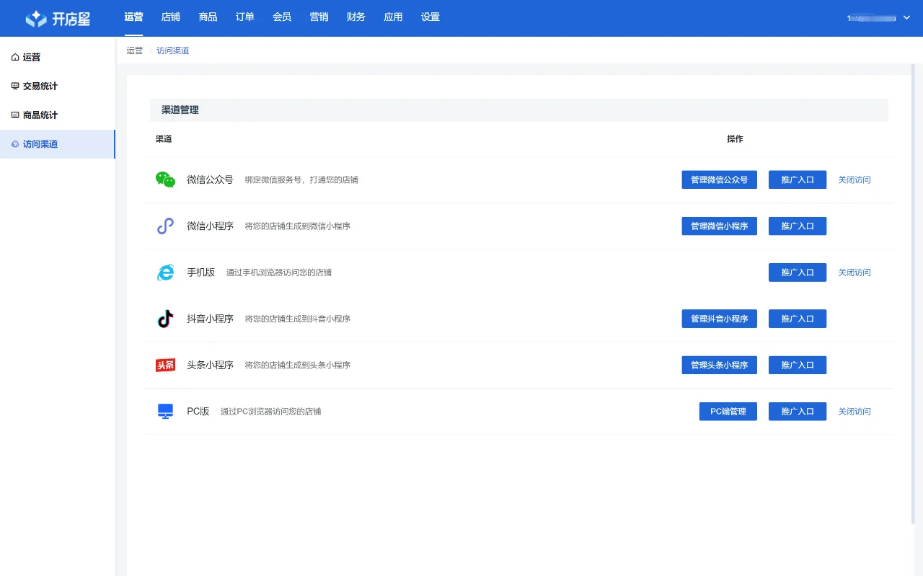Click the 微信小程序 channel name
The width and height of the screenshot is (923, 576).
[210, 226]
